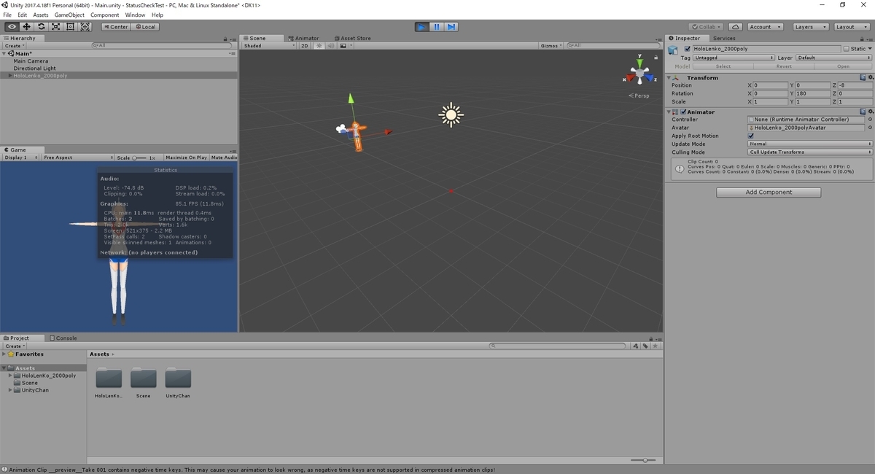Viewport: 875px width, 474px height.
Task: Open the Tag dropdown Untagged
Action: click(x=733, y=58)
